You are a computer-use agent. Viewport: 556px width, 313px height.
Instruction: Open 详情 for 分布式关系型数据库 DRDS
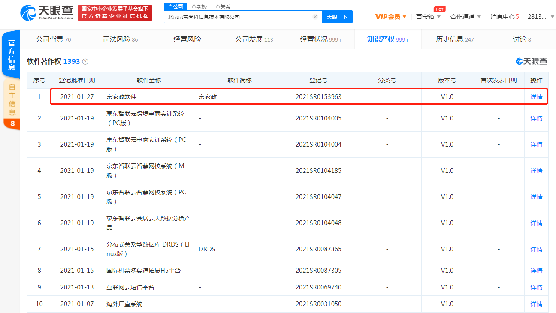(x=536, y=249)
